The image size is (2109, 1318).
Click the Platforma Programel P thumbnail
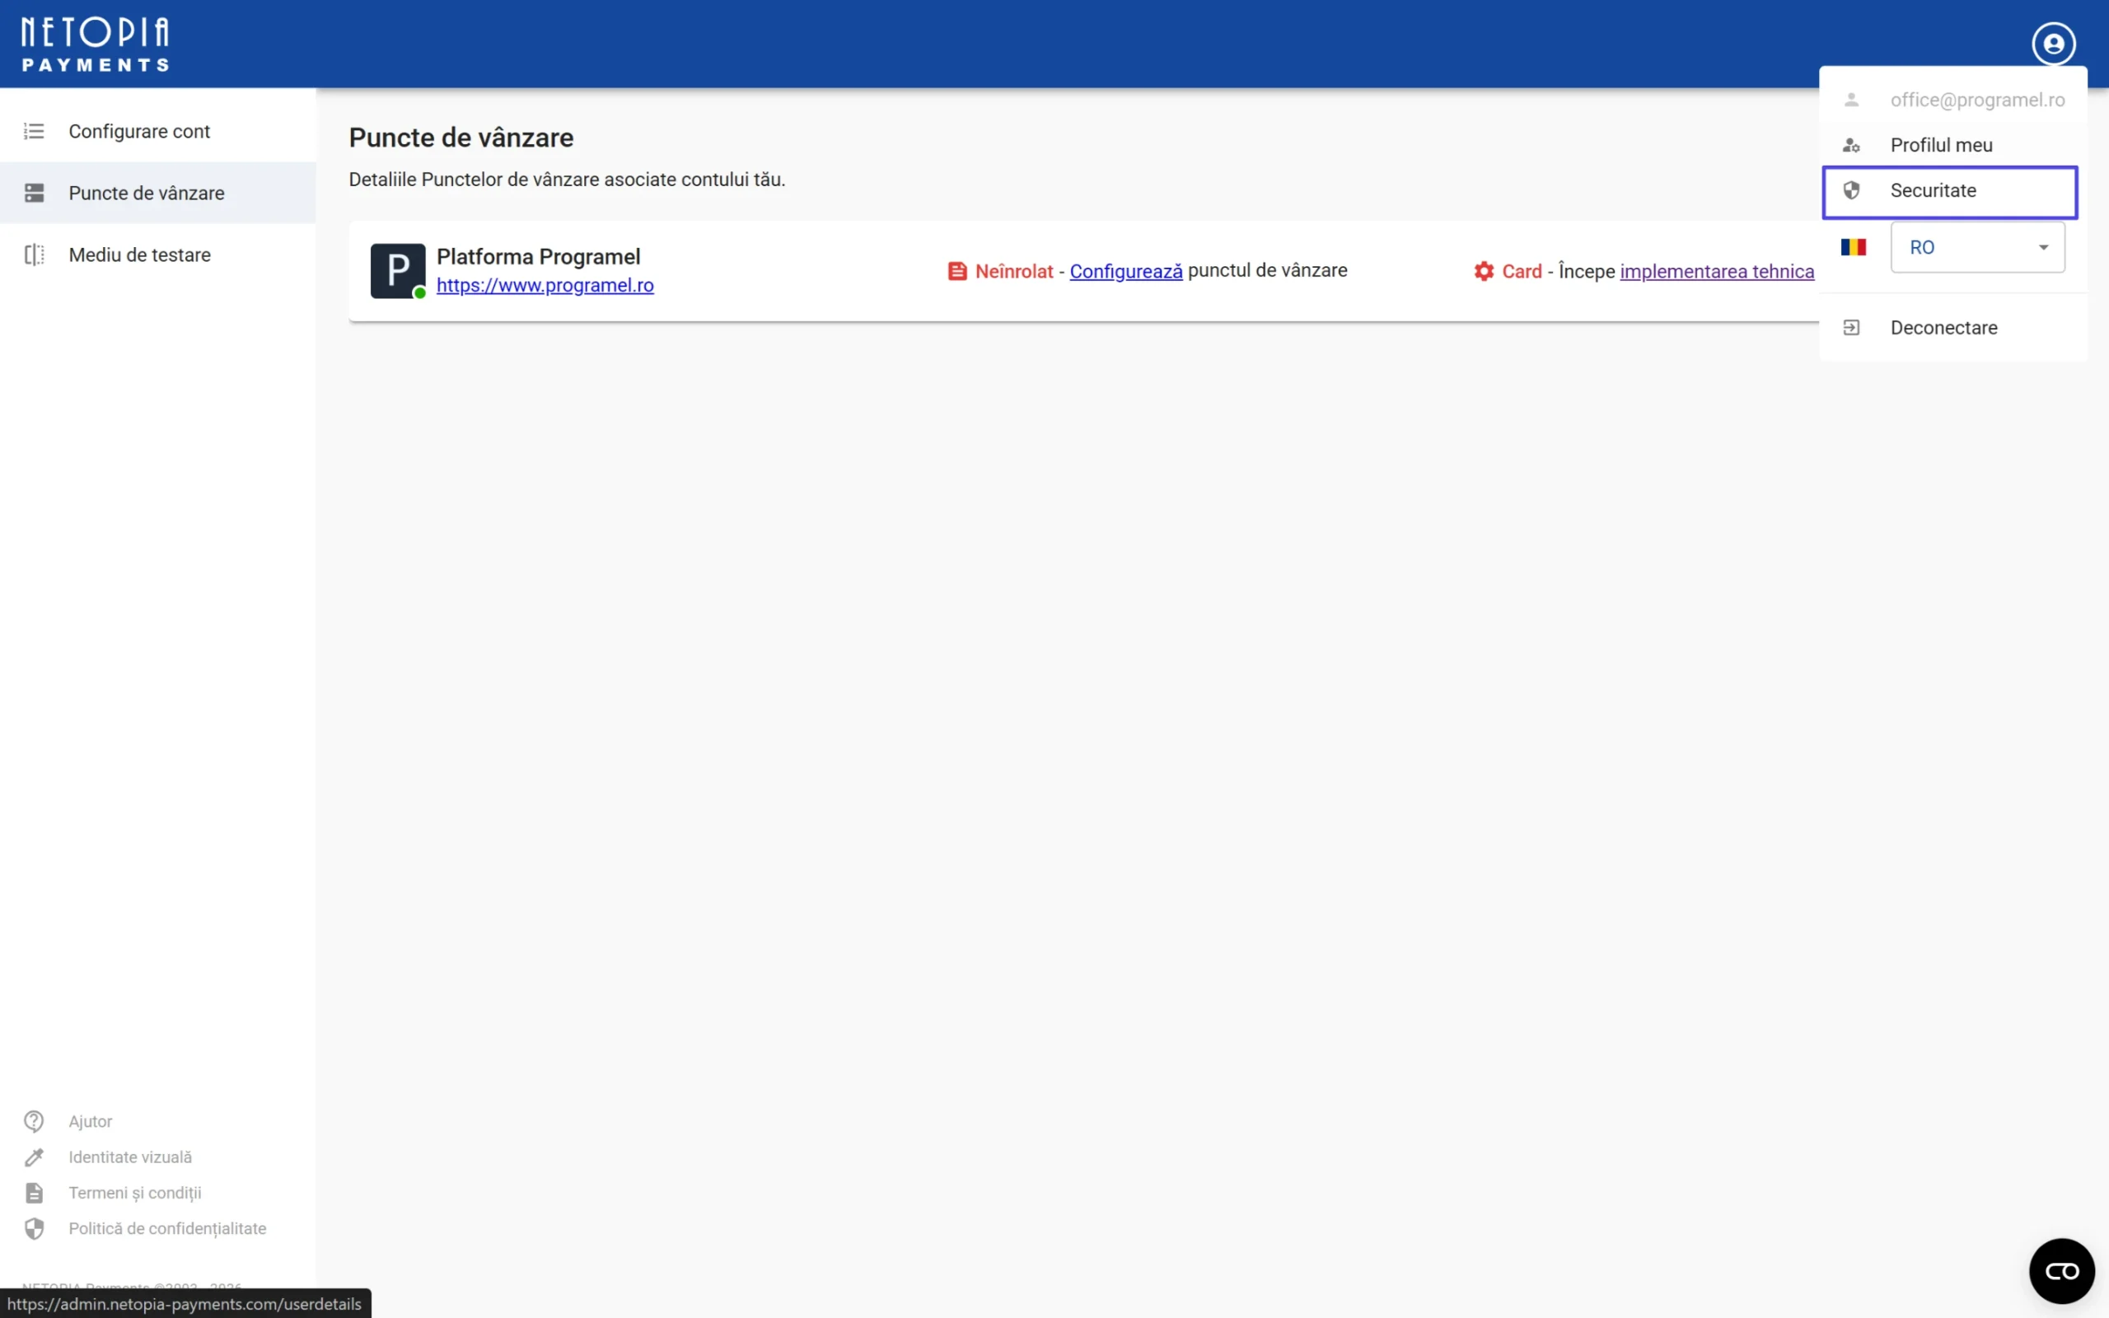click(398, 271)
